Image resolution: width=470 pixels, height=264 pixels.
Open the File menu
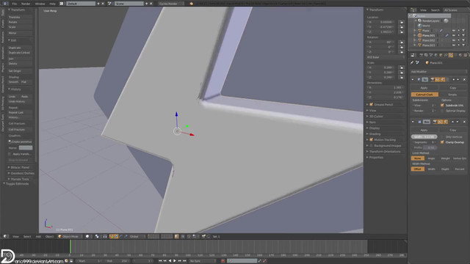point(15,4)
